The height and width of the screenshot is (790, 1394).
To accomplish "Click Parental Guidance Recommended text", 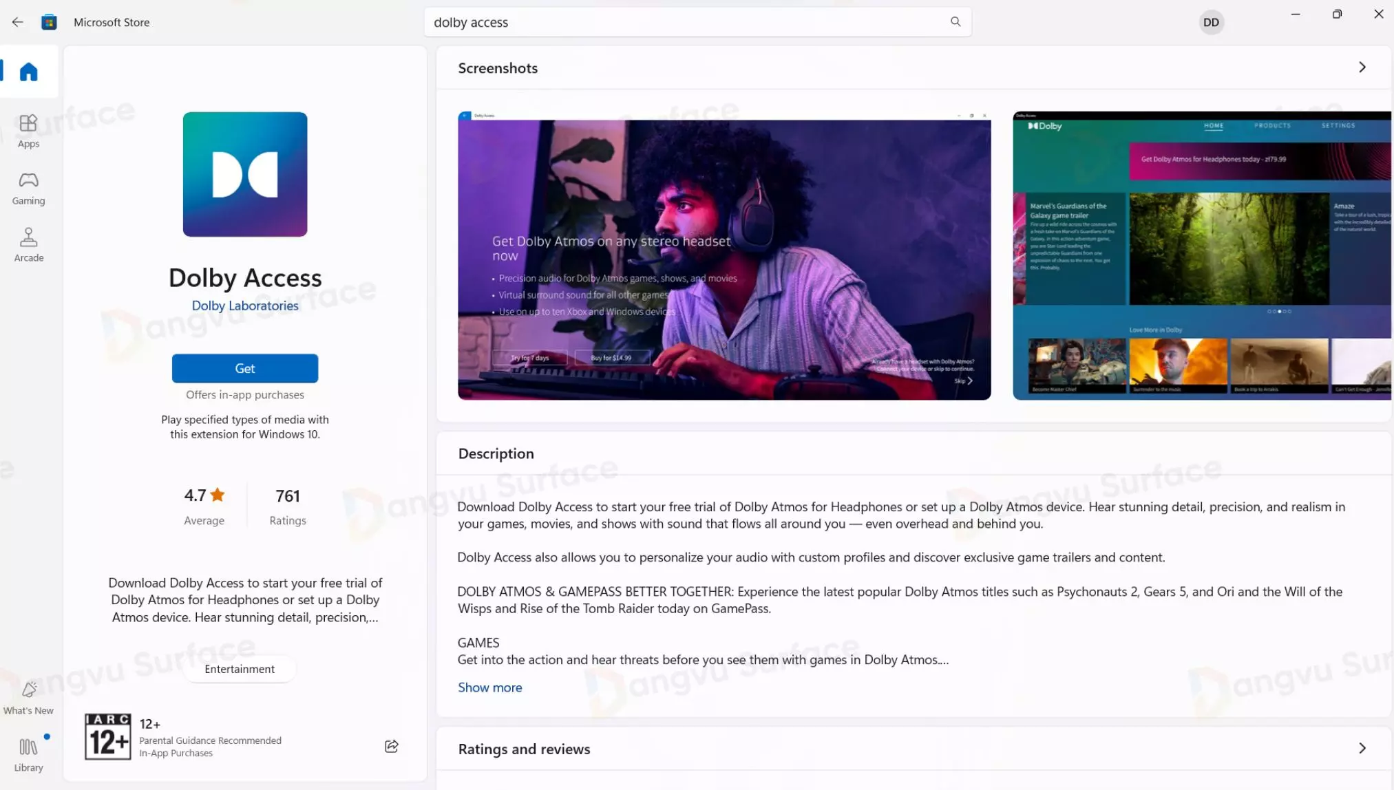I will point(210,740).
